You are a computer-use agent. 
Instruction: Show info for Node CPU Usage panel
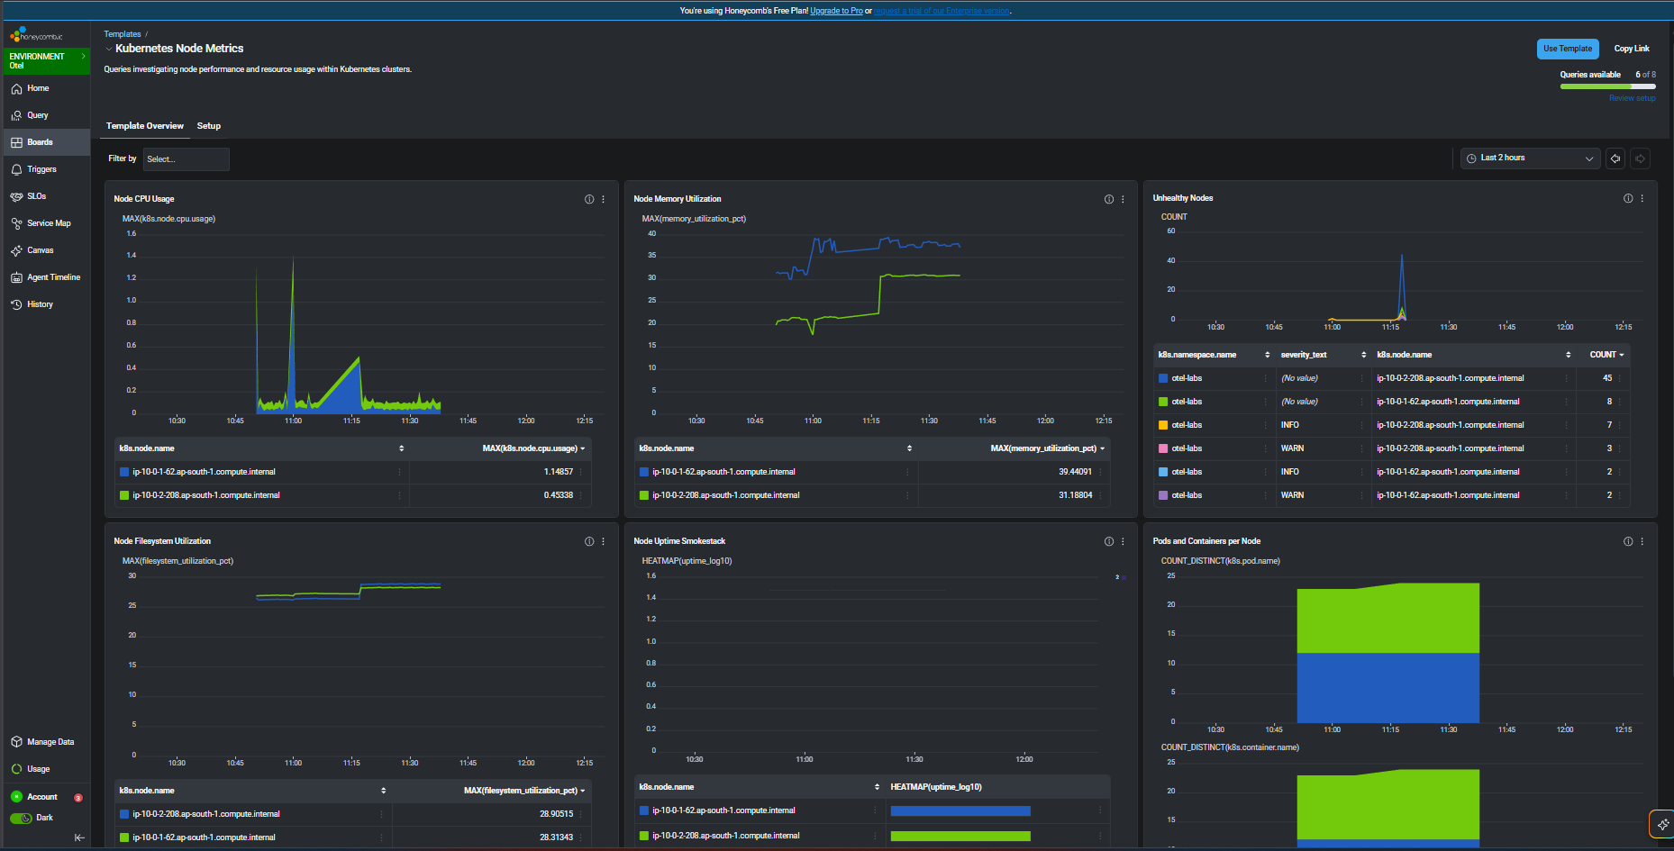[589, 199]
